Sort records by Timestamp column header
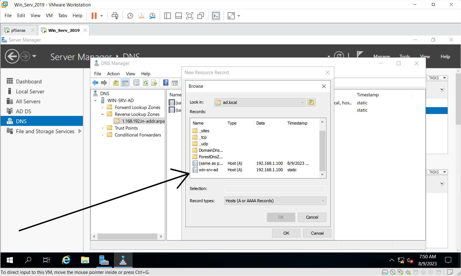Screen dimensions: 461x276 coord(297,123)
